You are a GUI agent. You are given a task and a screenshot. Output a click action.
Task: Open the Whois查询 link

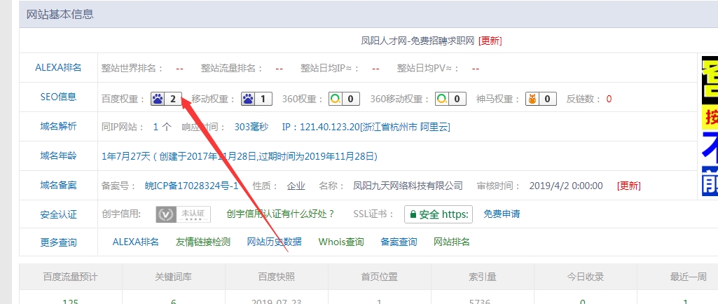(x=341, y=242)
